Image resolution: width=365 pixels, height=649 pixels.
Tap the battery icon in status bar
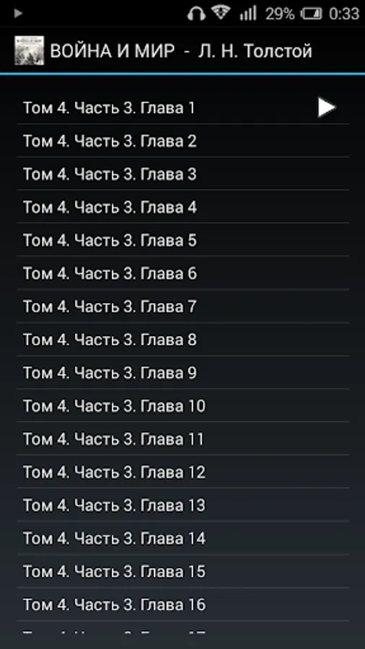(311, 14)
